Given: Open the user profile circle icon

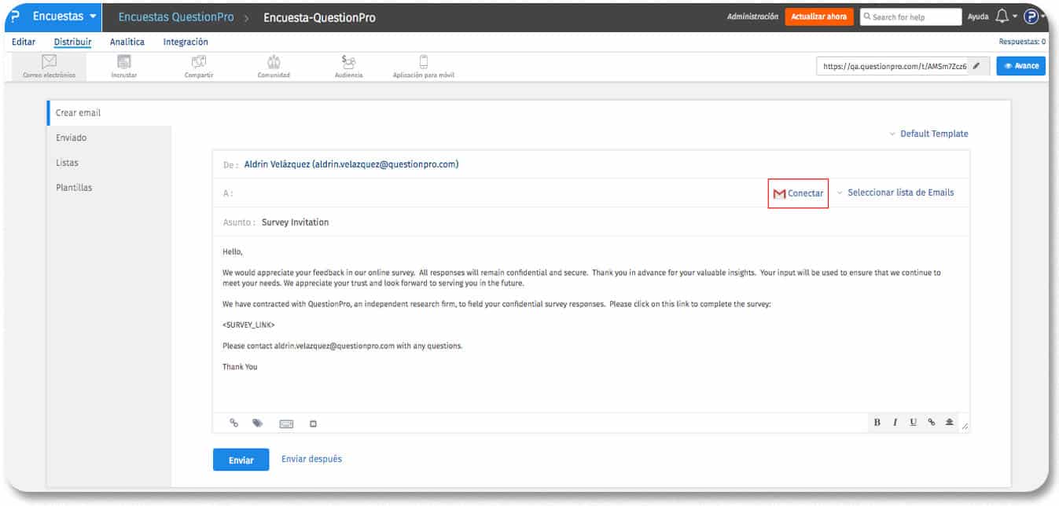Looking at the screenshot, I should pos(1031,16).
